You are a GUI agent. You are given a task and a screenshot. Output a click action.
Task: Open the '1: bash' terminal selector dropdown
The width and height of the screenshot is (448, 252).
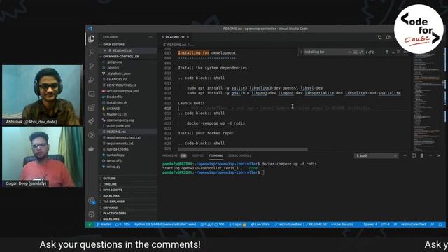377,155
